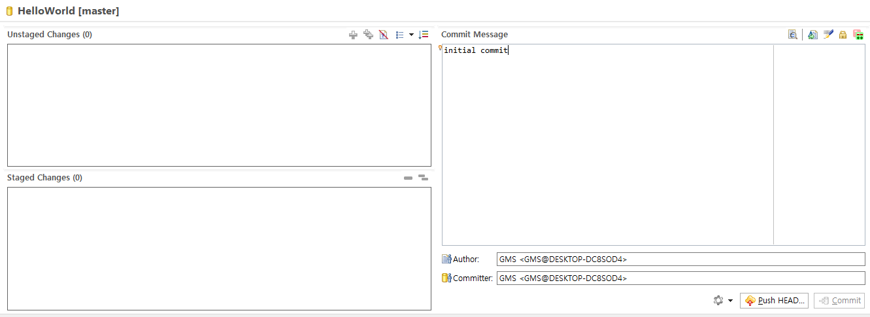Click the light bulb hint icon beside commit message
Screen dimensions: 870x317
pyautogui.click(x=441, y=48)
